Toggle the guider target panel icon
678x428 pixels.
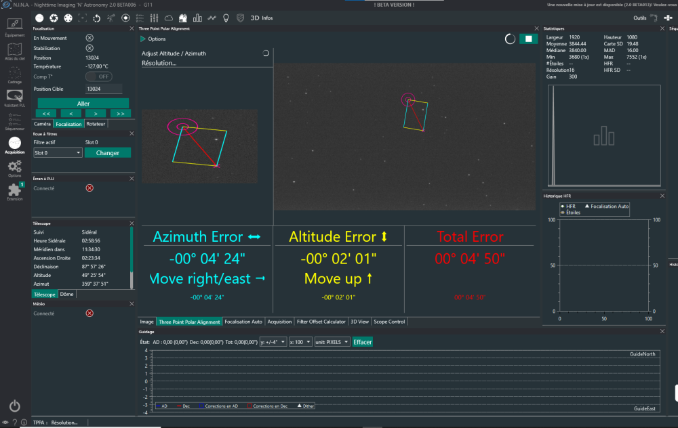point(125,18)
